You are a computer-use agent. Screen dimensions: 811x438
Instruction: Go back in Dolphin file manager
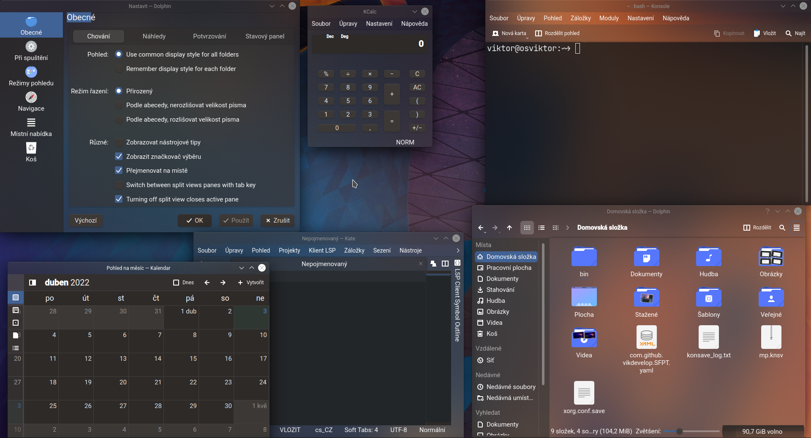(x=481, y=228)
